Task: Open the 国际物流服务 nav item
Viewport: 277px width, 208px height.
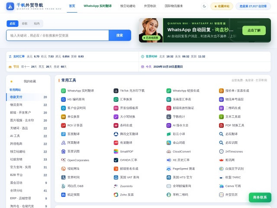Action: point(174,6)
